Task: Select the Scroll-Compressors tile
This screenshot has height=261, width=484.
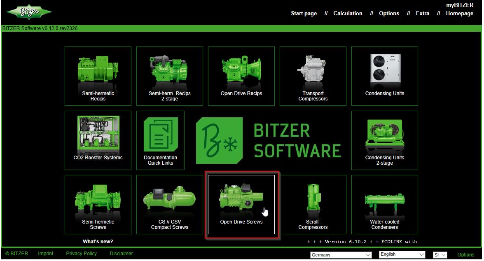Action: pos(313,205)
